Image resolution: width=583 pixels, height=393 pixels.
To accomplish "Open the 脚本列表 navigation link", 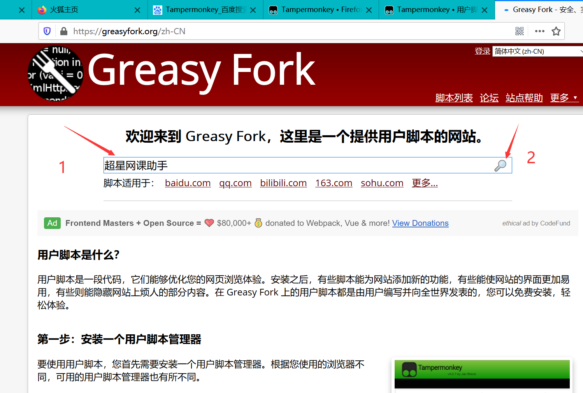I will (454, 98).
